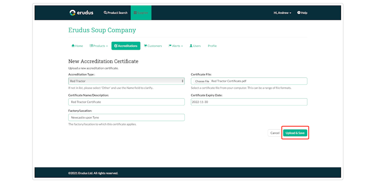Click the ©2021 Erudus Ltd footer text
The height and width of the screenshot is (181, 377).
93,173
